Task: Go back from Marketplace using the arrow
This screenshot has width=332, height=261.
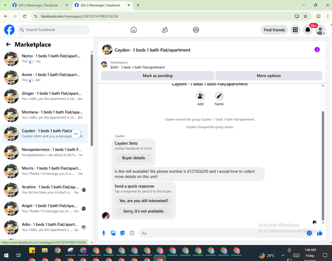Action: tap(8, 44)
